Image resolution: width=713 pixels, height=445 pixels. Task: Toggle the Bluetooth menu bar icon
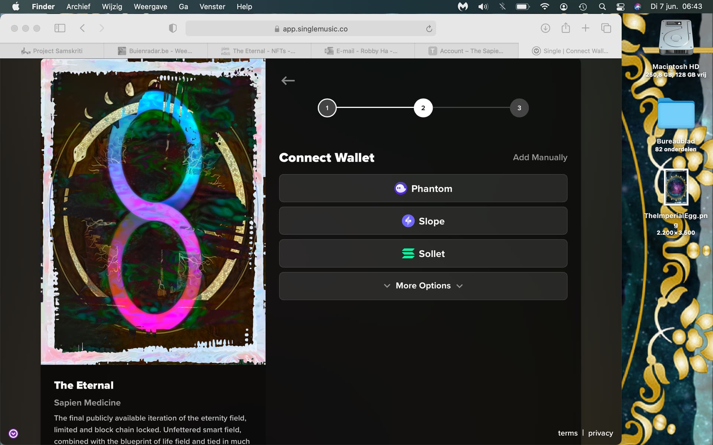tap(502, 7)
